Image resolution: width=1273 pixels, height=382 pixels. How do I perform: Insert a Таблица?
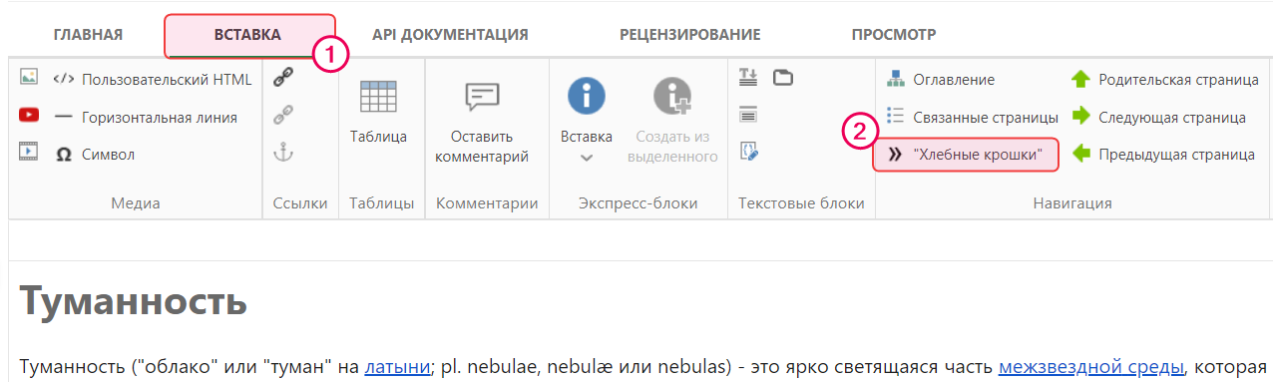coord(378,112)
